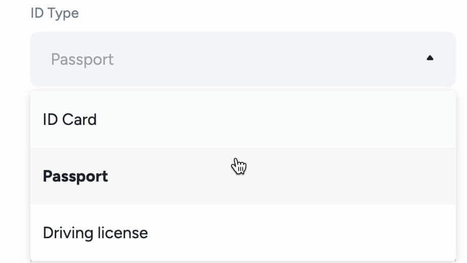Image resolution: width=467 pixels, height=263 pixels.
Task: Choose Passport from the options list
Action: (x=243, y=176)
